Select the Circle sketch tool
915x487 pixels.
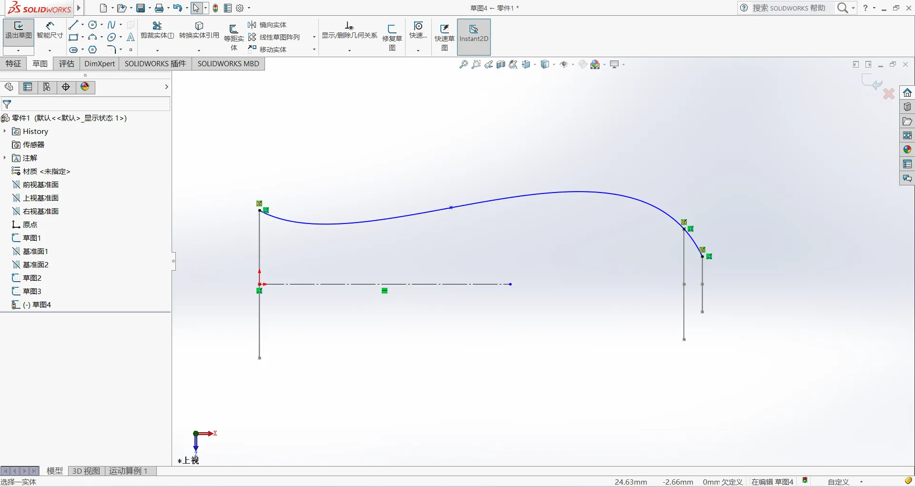[x=92, y=25]
